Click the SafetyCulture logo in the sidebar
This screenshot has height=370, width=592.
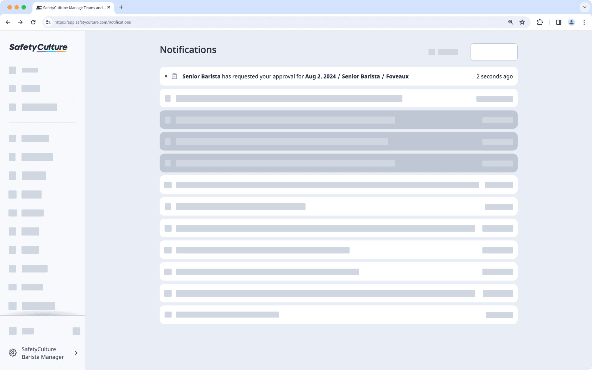tap(38, 48)
